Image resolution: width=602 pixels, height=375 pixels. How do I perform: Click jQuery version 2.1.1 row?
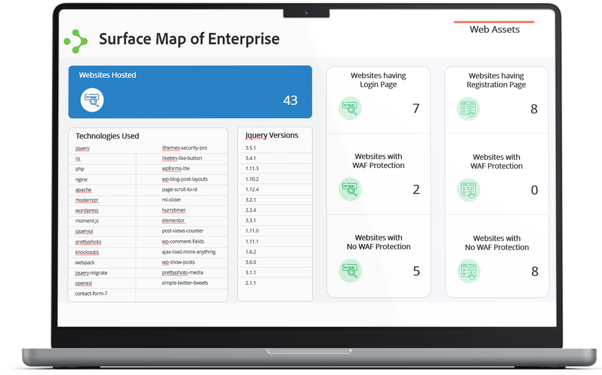click(x=251, y=283)
